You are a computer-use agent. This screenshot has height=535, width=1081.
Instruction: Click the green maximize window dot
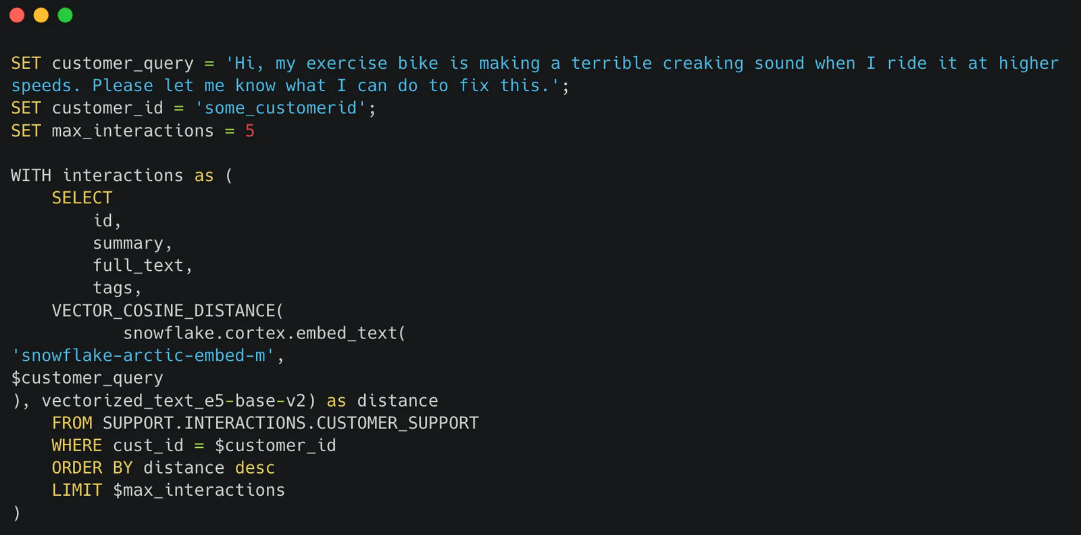tap(66, 15)
